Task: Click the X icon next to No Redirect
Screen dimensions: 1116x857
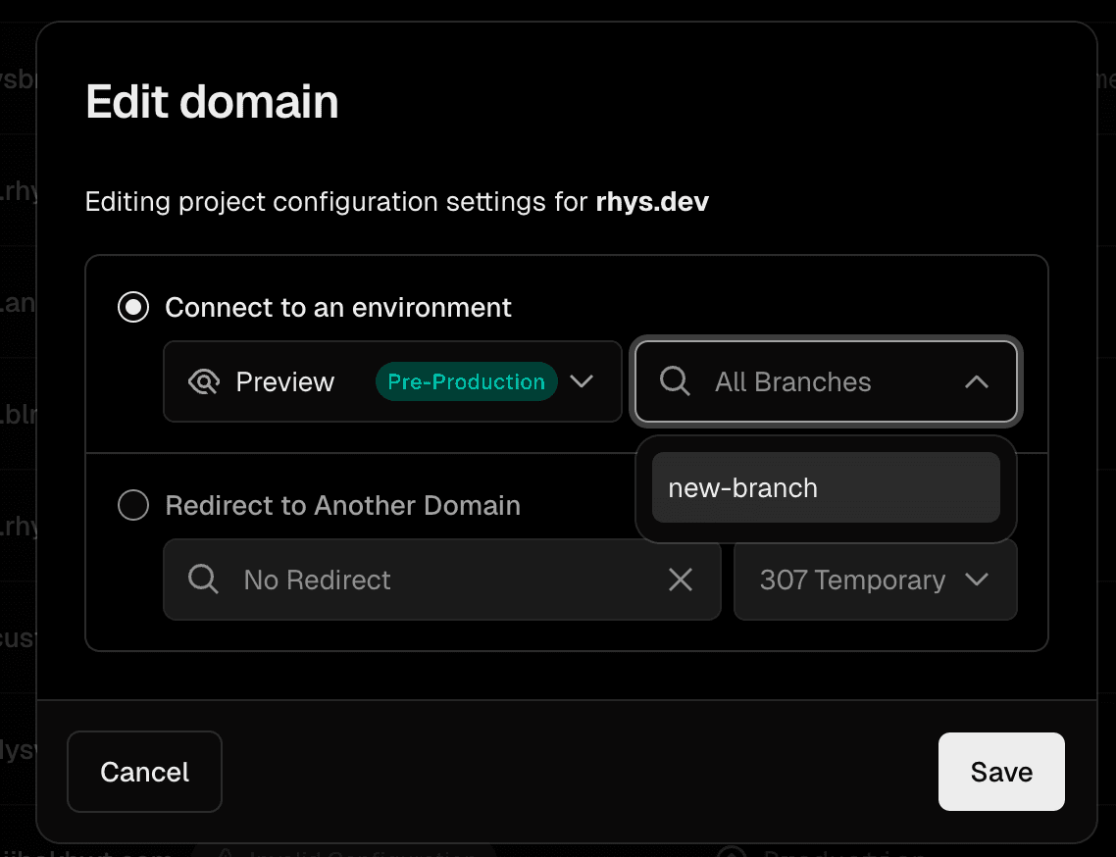Action: click(x=681, y=580)
